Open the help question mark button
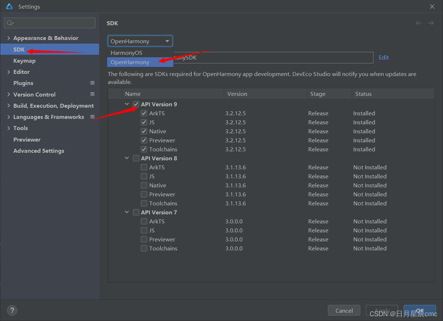Viewport: 443px width, 321px height. (12, 310)
